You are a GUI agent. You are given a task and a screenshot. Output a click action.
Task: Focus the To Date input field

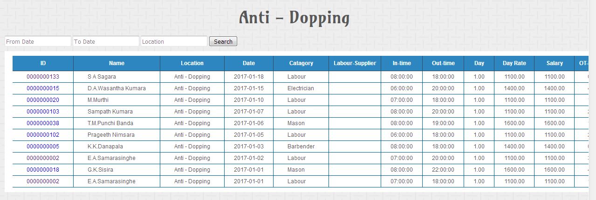[106, 41]
